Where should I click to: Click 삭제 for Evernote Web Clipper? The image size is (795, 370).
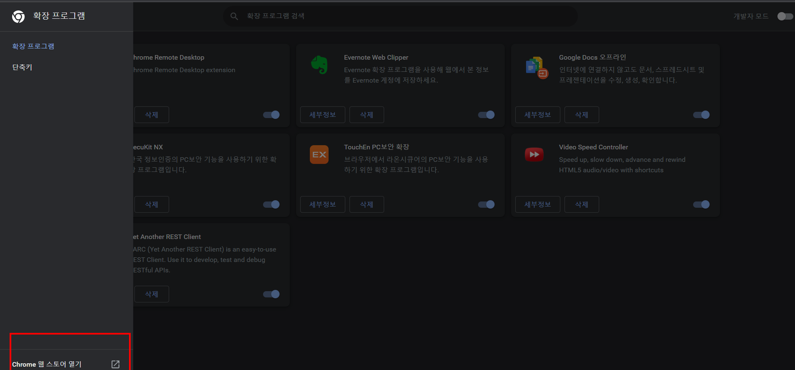point(367,115)
